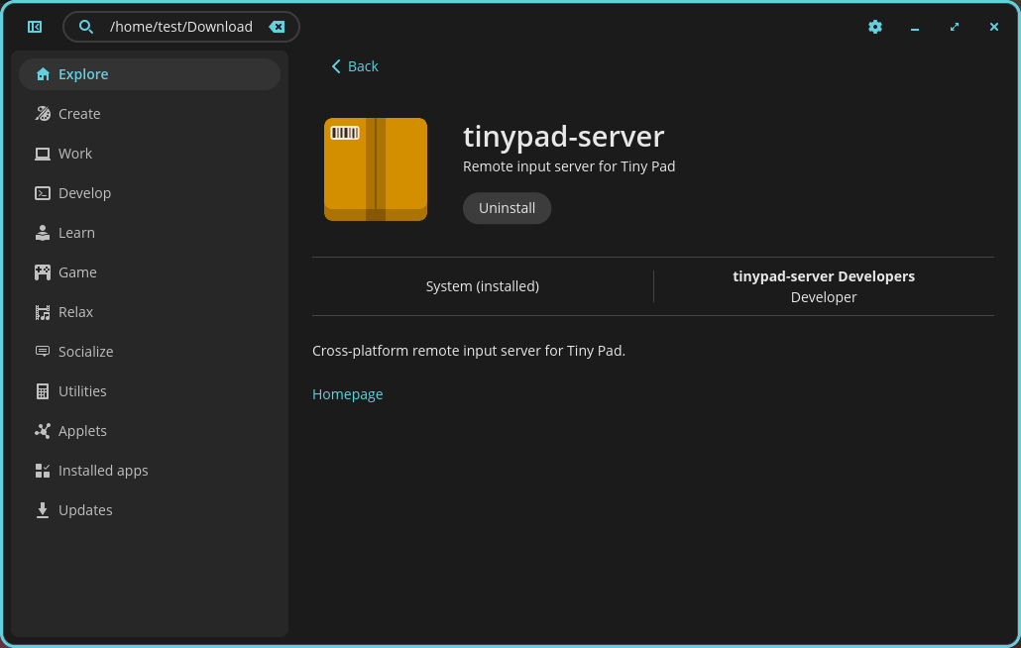
Task: Open the Updates page
Action: coord(150,510)
